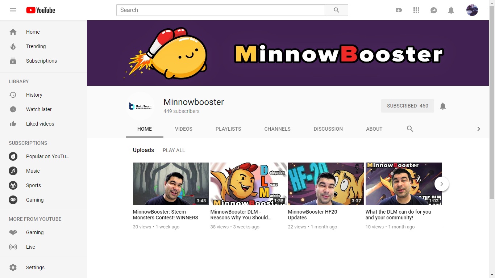Click the Trending flame icon
Viewport: 495px width, 278px height.
click(x=13, y=46)
